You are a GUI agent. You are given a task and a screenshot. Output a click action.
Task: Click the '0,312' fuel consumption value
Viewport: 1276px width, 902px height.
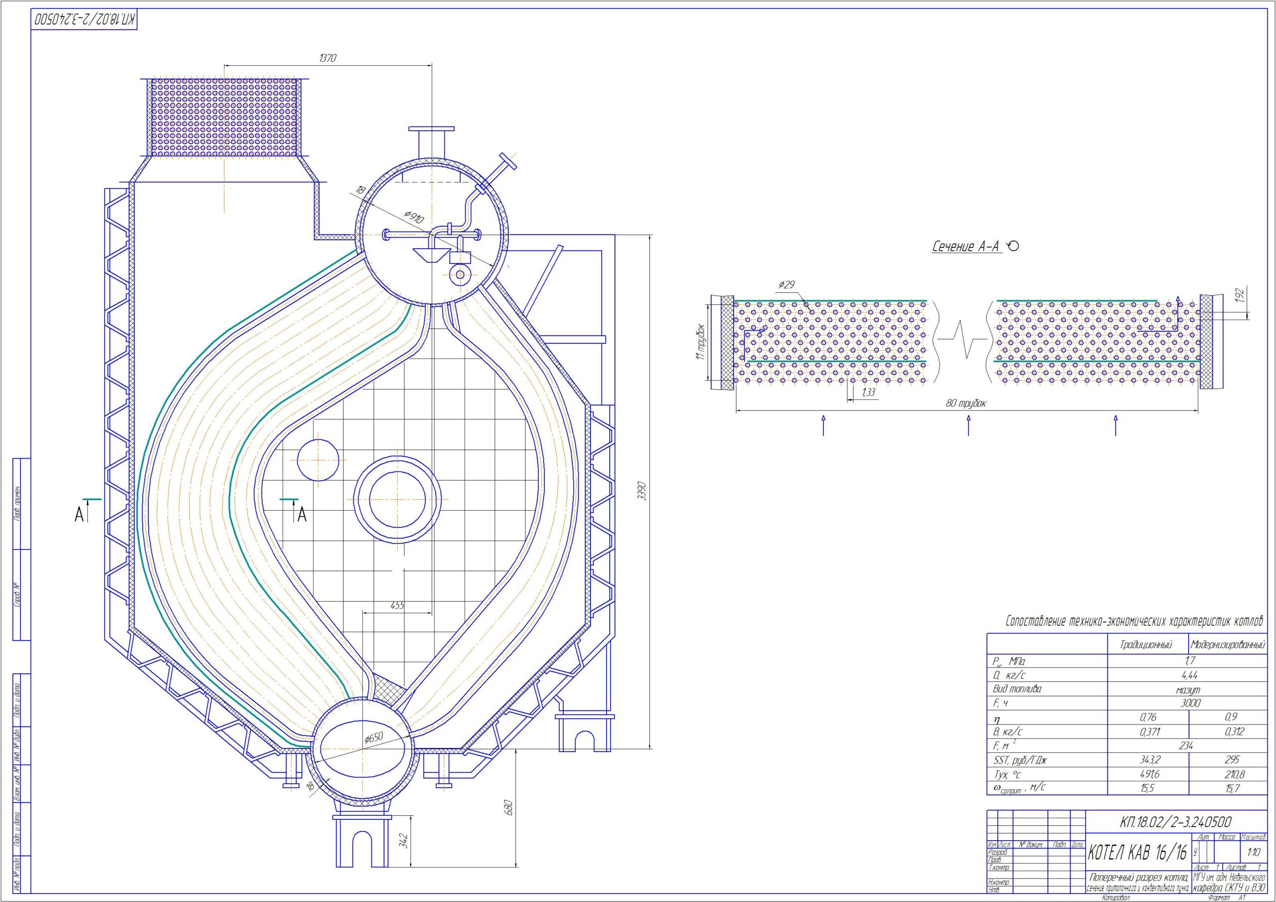tap(1234, 731)
